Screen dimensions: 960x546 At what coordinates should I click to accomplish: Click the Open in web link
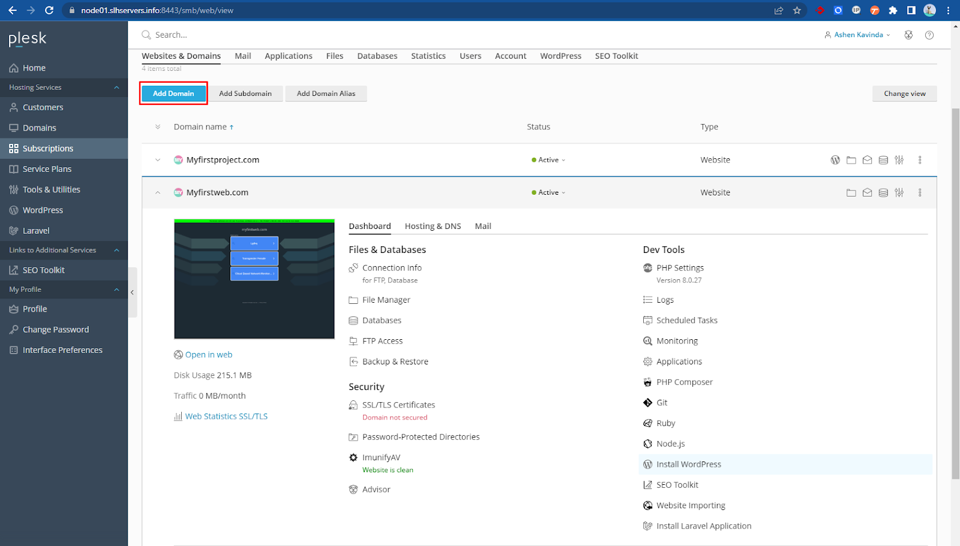pos(208,355)
